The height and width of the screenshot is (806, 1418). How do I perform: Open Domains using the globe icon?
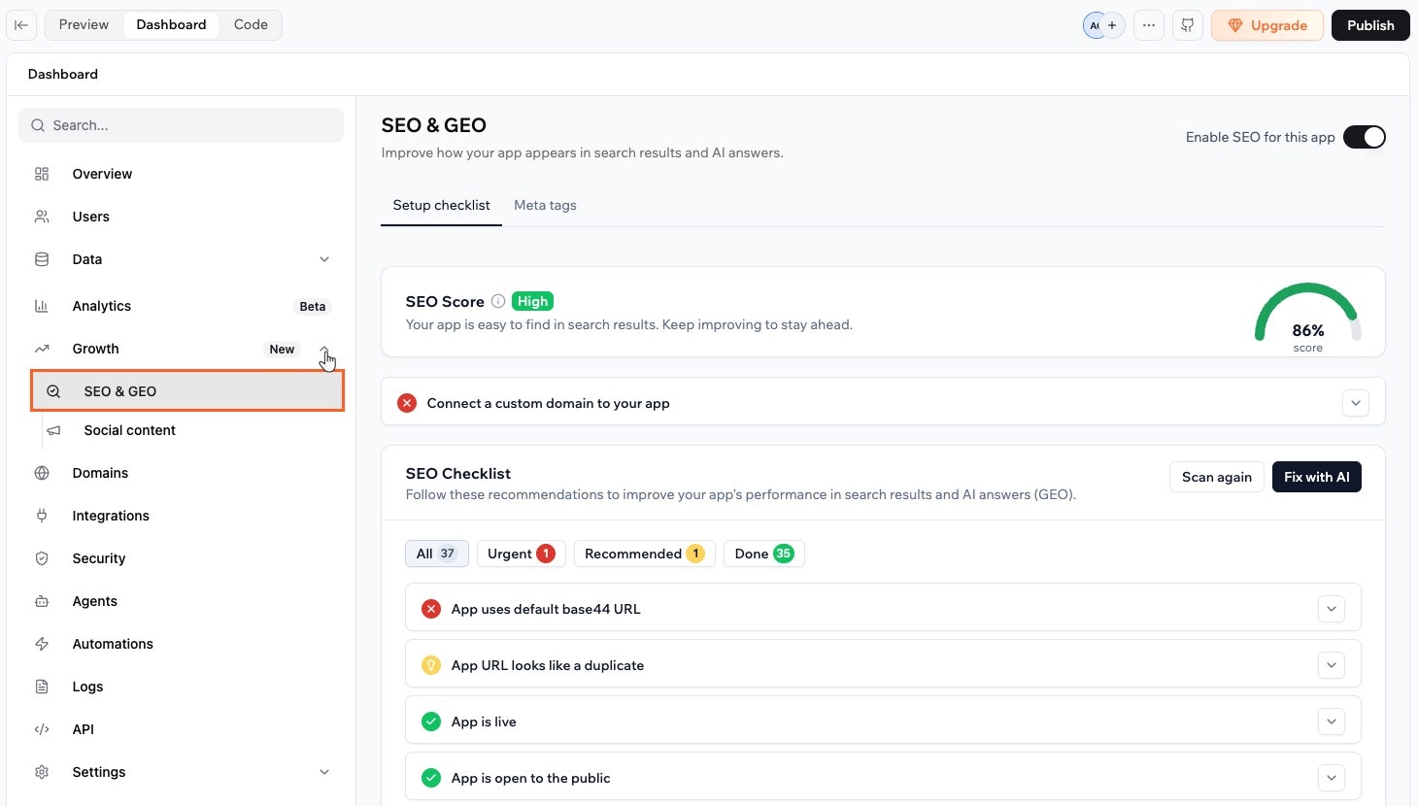[x=41, y=473]
